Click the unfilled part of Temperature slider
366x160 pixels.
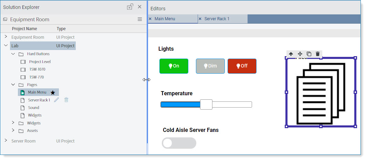[232, 104]
